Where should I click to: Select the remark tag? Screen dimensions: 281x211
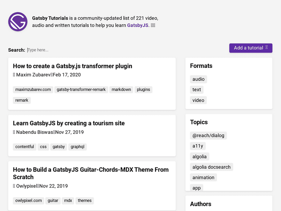click(x=22, y=100)
